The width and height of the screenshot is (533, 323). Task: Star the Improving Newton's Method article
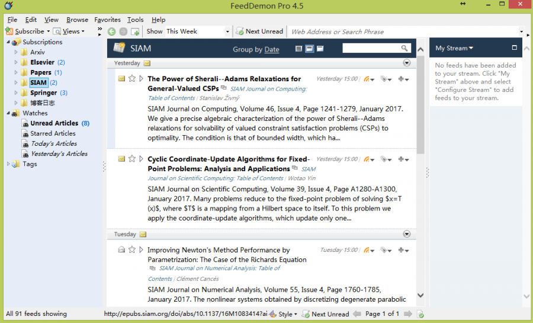tap(132, 250)
